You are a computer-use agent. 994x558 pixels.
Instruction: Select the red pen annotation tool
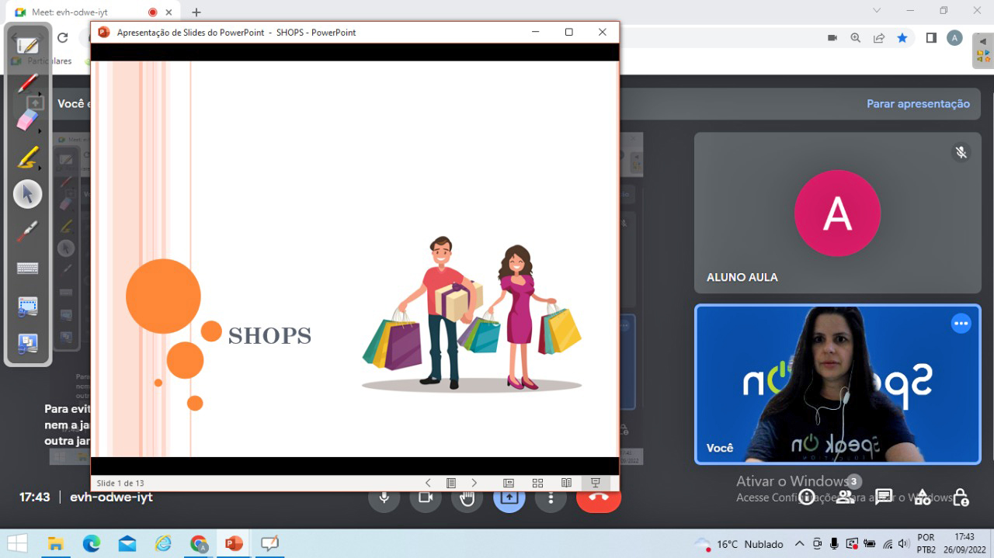28,82
